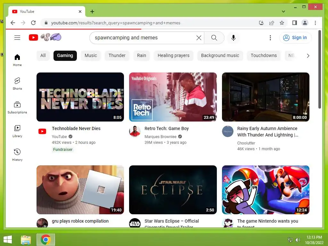The height and width of the screenshot is (246, 328).
Task: Open Star Wars Eclipse thumbnail
Action: (x=173, y=190)
